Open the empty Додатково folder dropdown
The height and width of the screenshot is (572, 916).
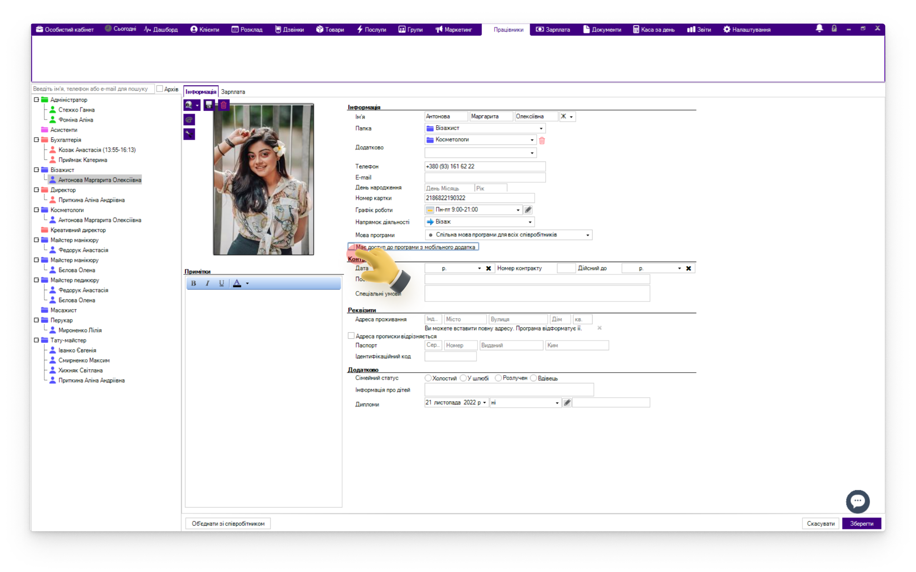point(481,153)
